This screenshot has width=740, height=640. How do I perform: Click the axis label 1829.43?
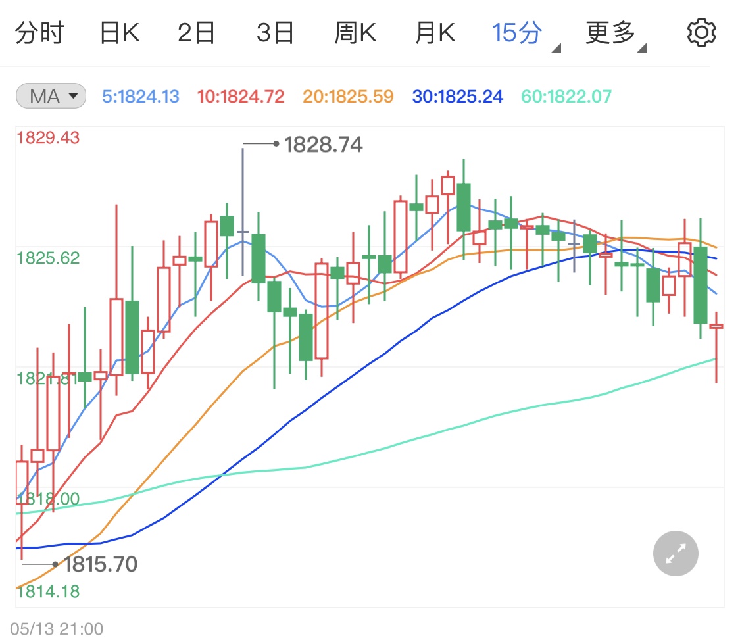pos(48,138)
